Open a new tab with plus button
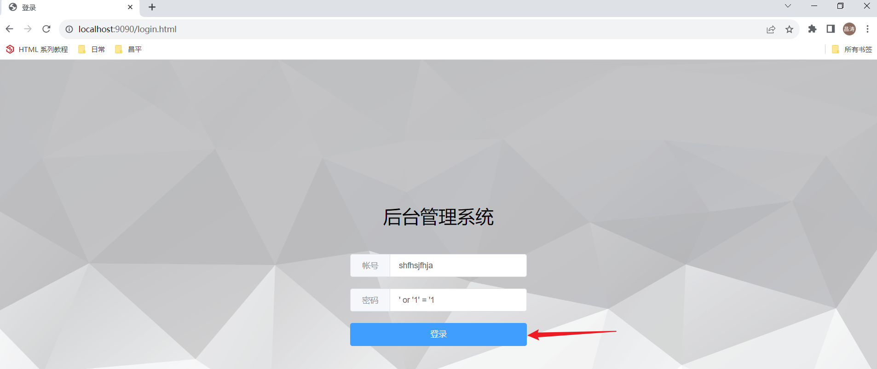 (x=152, y=7)
